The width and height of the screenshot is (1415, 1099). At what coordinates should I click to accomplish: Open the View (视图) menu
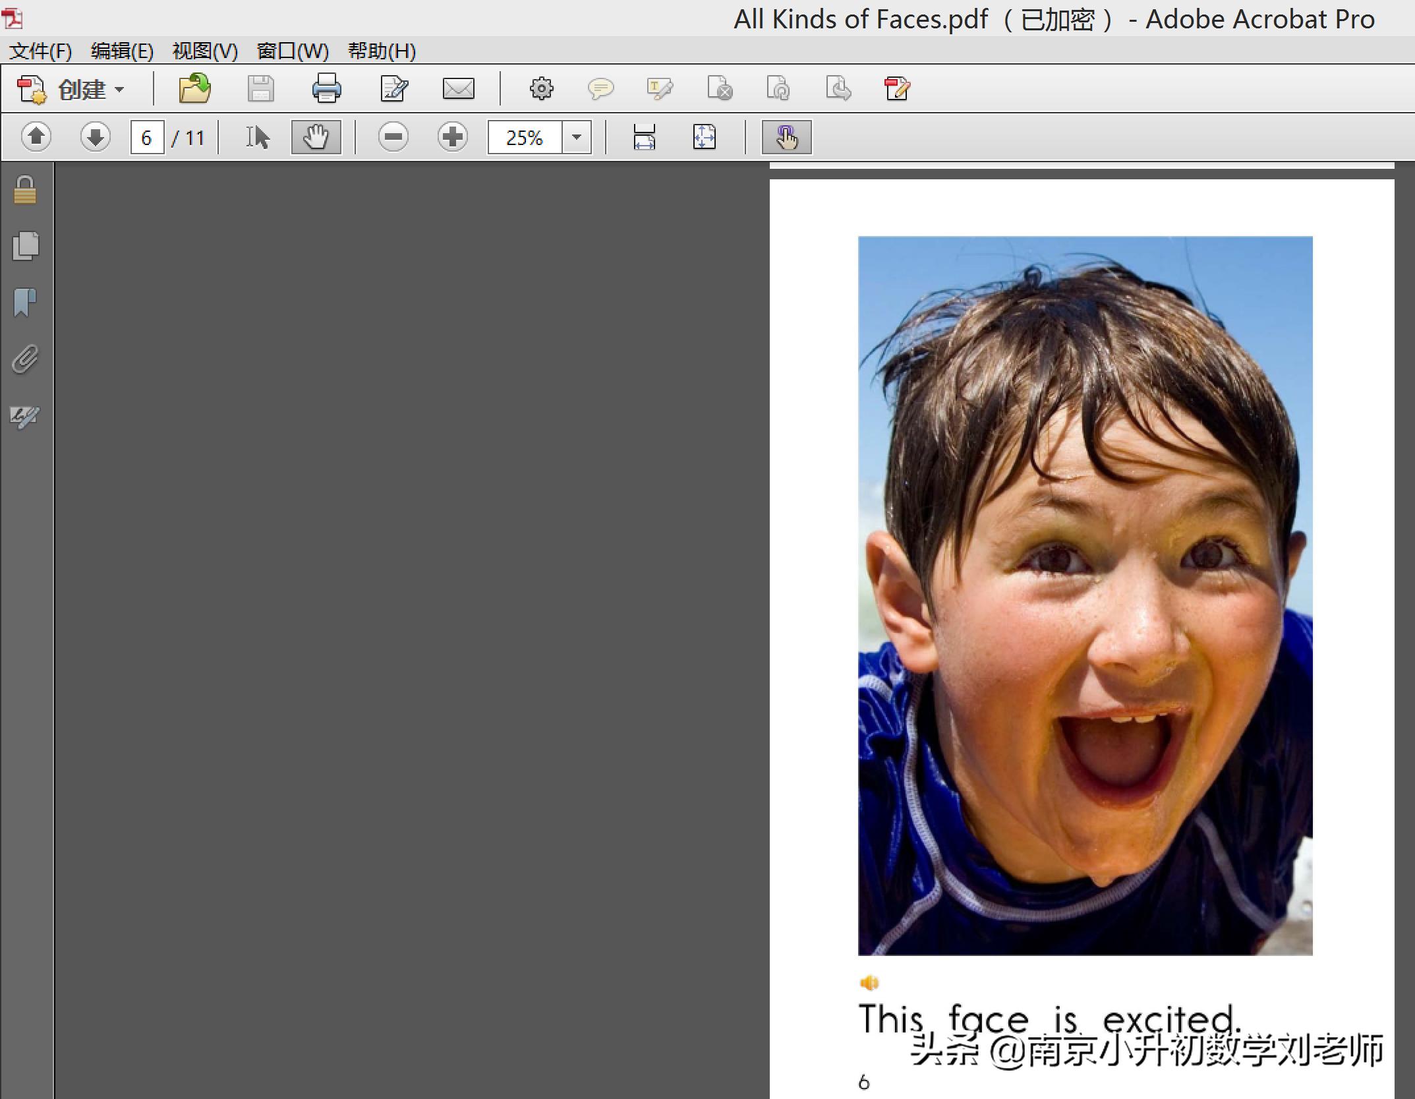coord(204,51)
